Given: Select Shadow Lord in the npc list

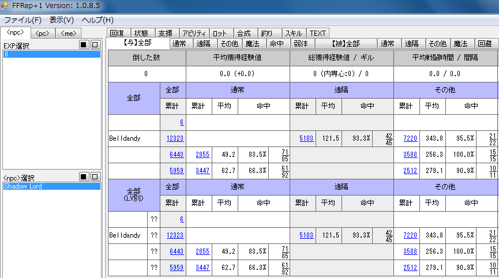Looking at the screenshot, I should pyautogui.click(x=23, y=187).
